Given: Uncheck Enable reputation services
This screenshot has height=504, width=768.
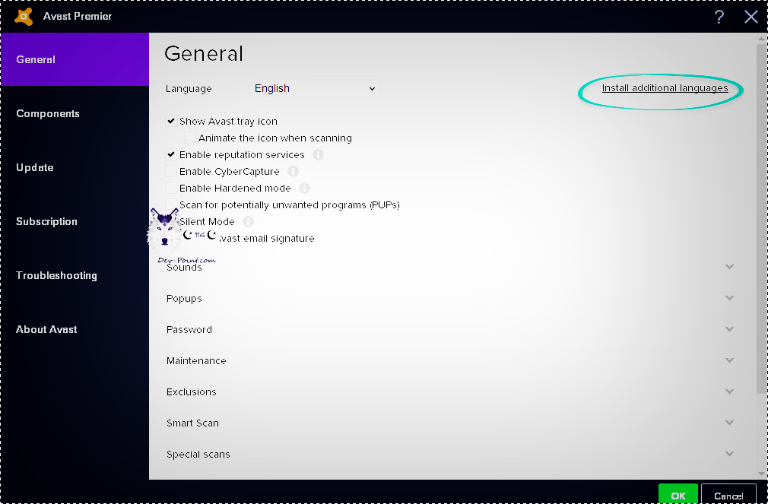Looking at the screenshot, I should coord(171,154).
